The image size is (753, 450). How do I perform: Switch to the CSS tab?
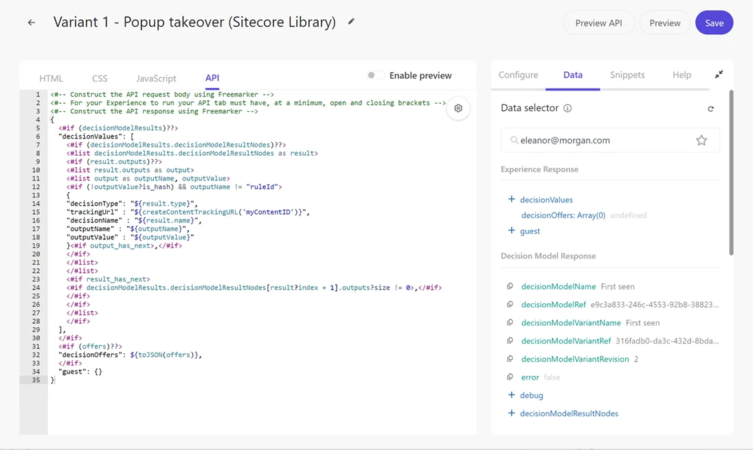point(100,78)
